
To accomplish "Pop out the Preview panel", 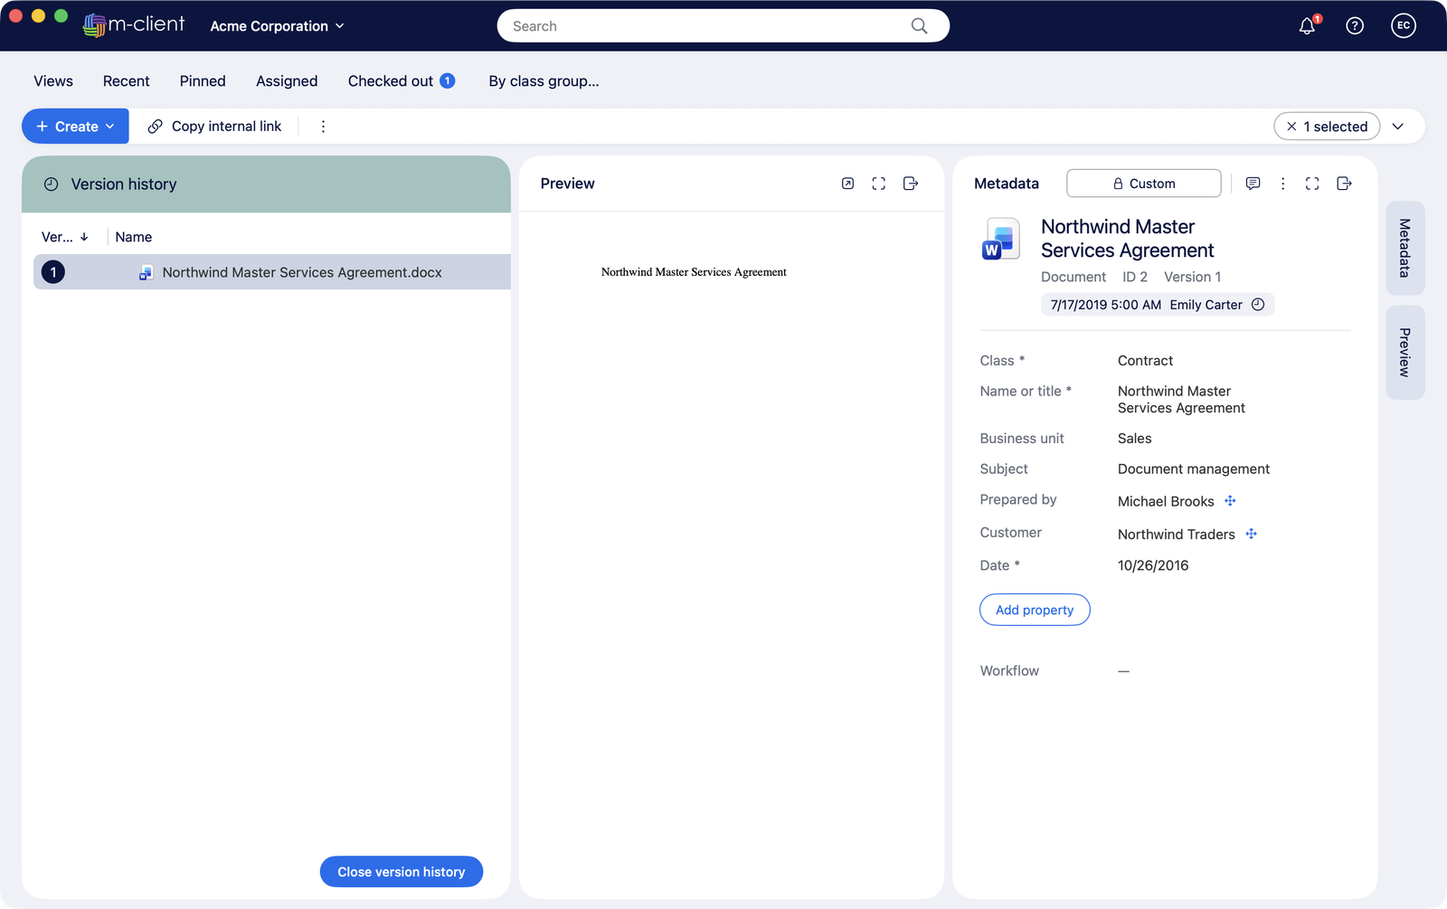I will [911, 184].
